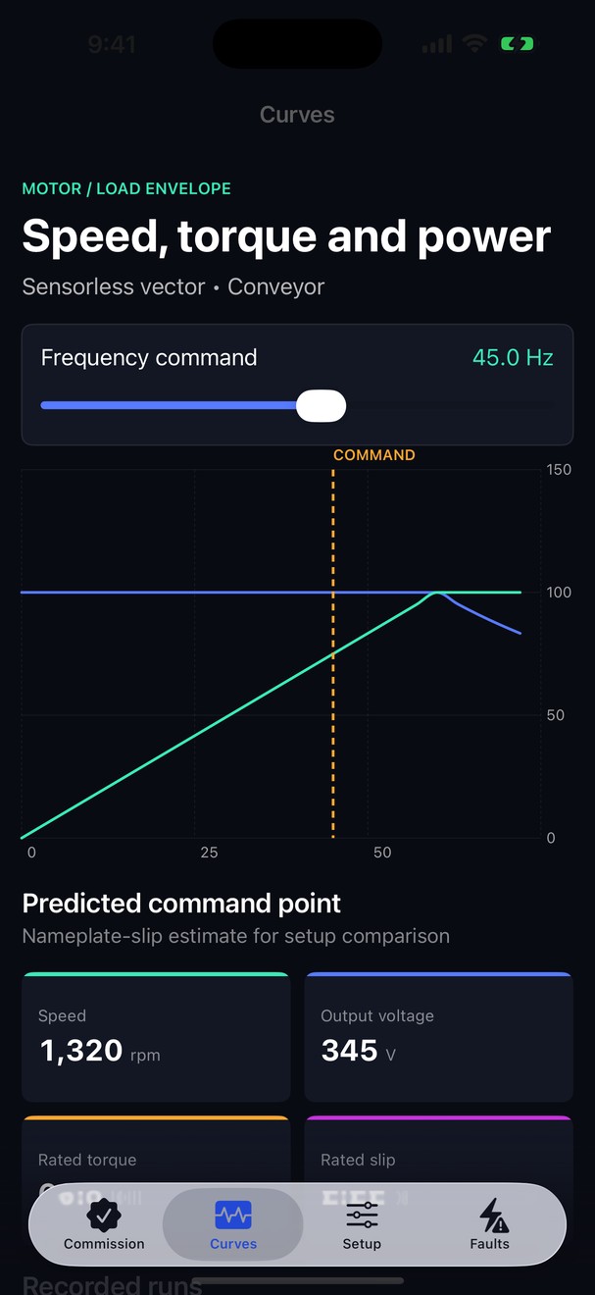
Task: Tap the Wi-Fi status icon
Action: tap(475, 44)
